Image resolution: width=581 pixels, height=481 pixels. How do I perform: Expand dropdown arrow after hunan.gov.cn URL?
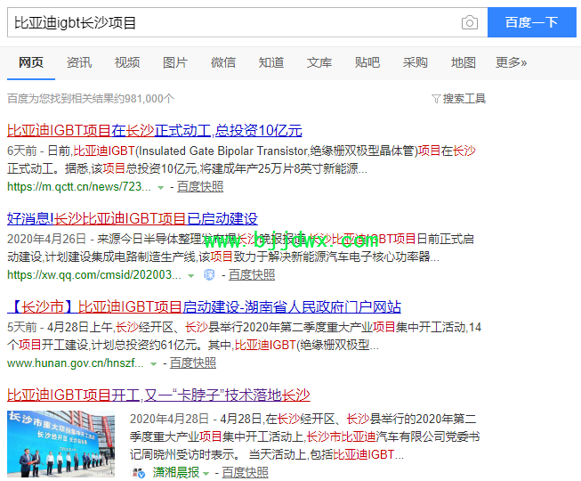point(153,364)
